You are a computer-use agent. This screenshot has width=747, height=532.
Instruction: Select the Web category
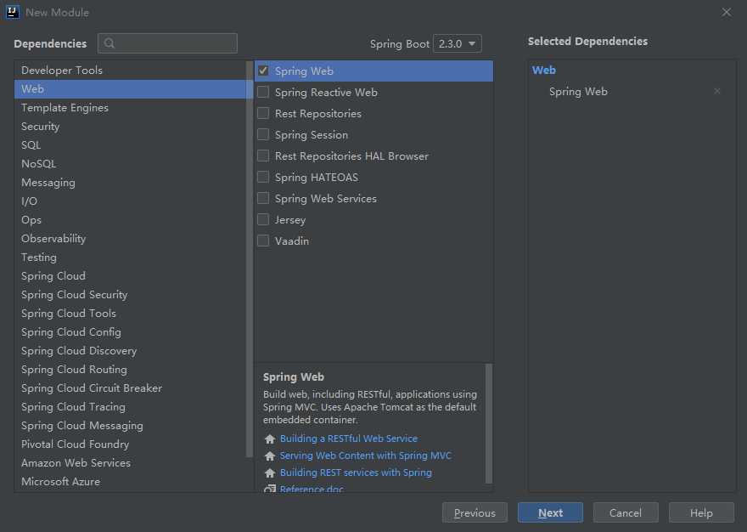point(130,88)
